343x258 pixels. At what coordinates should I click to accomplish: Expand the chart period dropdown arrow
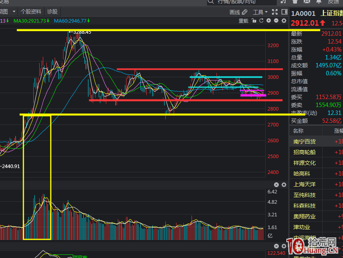tap(14, 12)
